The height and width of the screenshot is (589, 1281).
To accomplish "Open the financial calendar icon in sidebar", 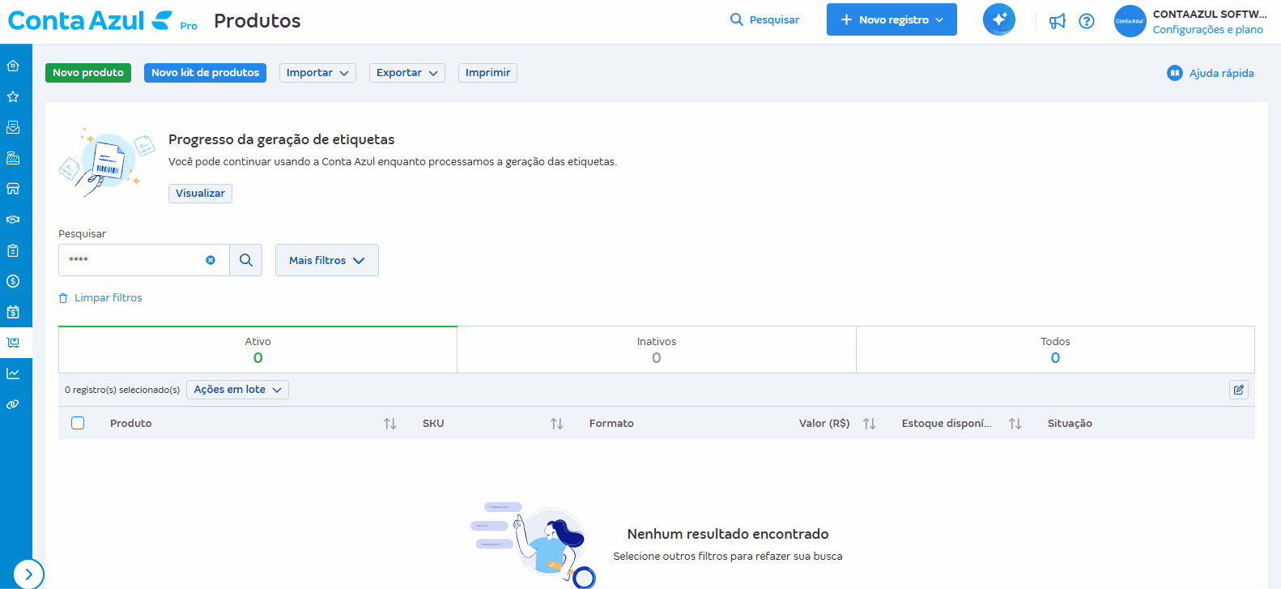I will pos(13,312).
